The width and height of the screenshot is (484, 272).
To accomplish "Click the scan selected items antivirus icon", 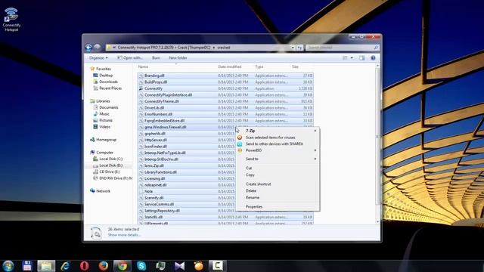I will [240, 138].
